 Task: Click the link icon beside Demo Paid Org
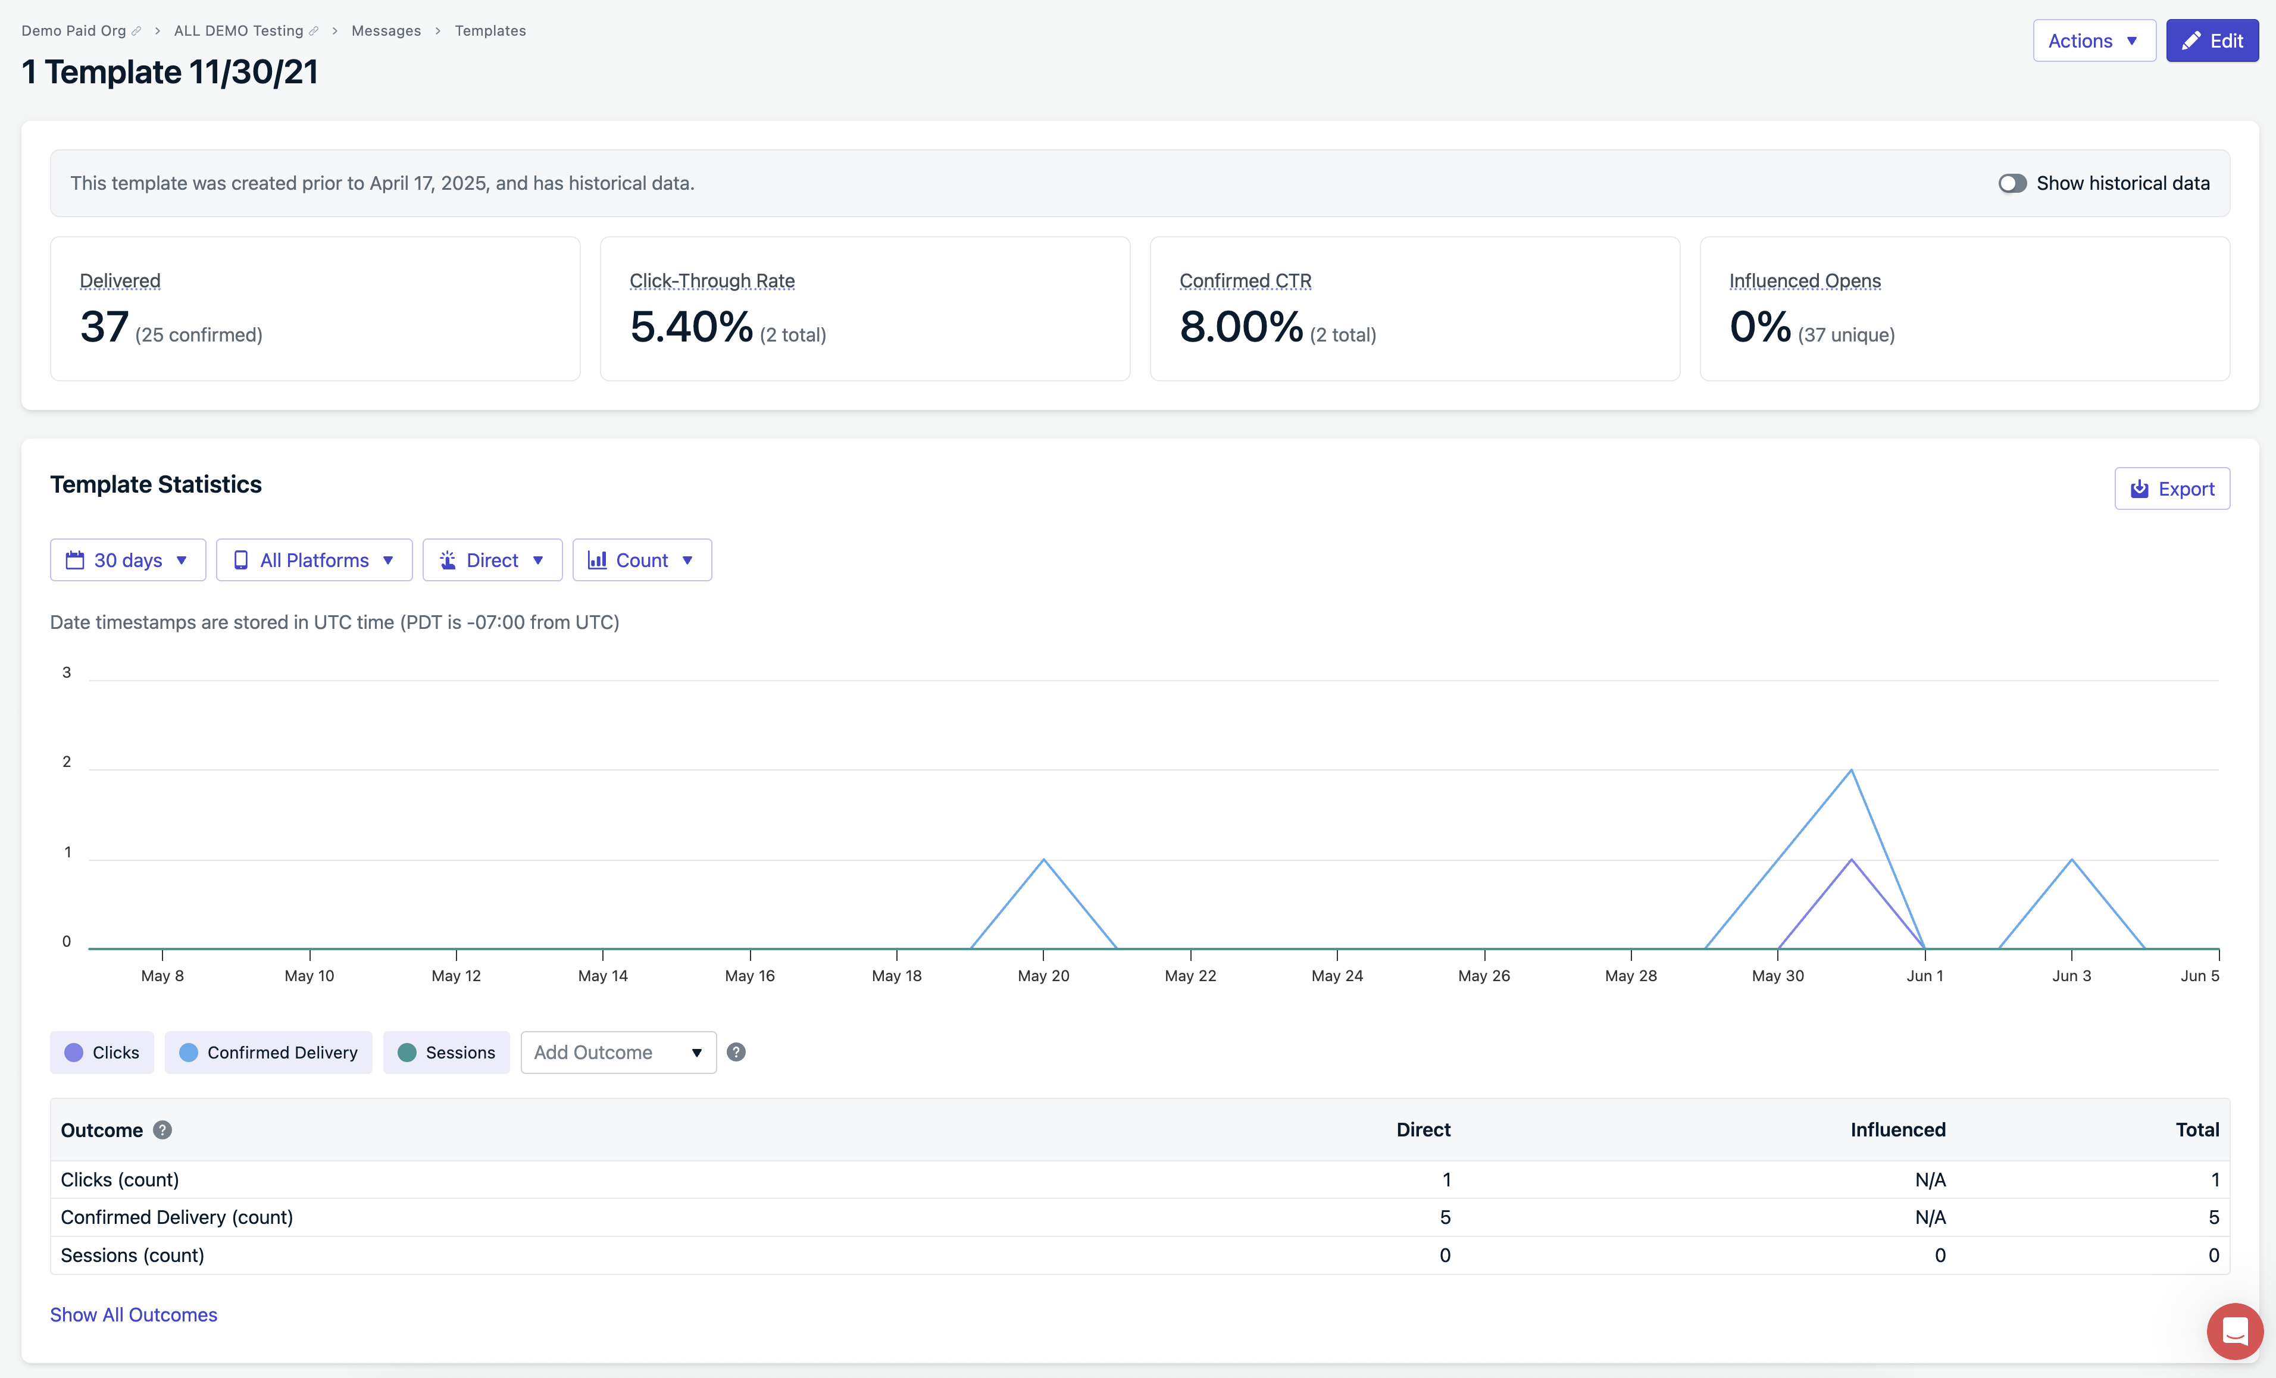(x=137, y=30)
